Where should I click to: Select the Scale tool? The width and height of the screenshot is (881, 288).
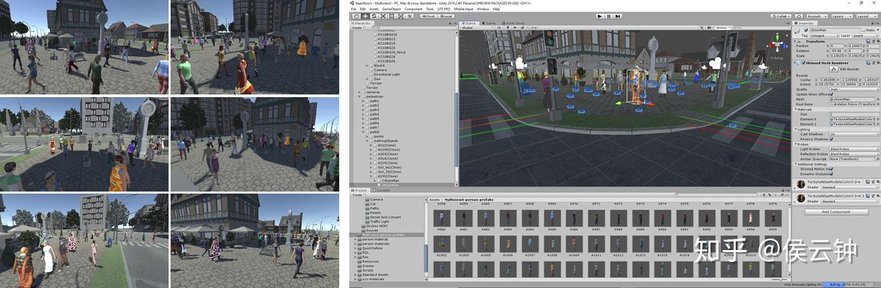pos(382,16)
